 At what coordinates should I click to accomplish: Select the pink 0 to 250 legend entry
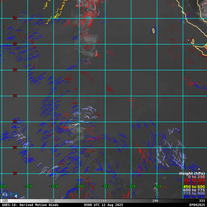tap(196, 177)
